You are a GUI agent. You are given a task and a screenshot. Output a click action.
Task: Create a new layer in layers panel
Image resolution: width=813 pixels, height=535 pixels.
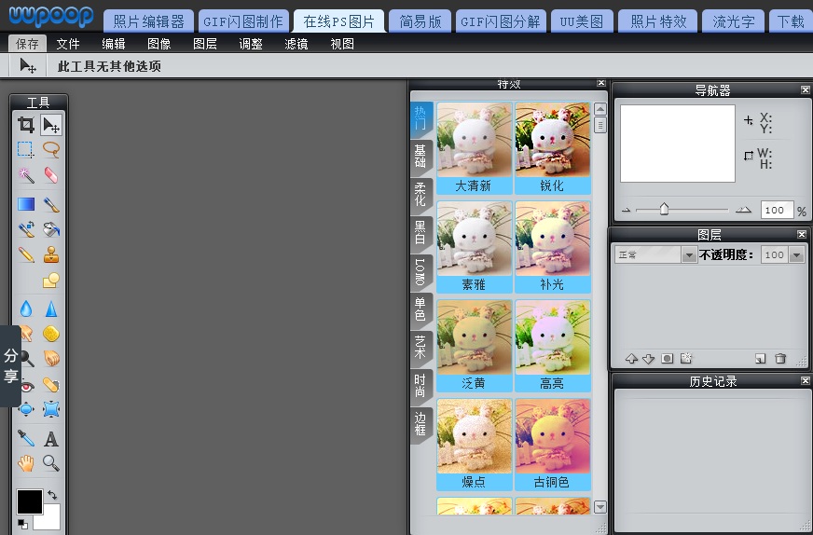coord(761,358)
